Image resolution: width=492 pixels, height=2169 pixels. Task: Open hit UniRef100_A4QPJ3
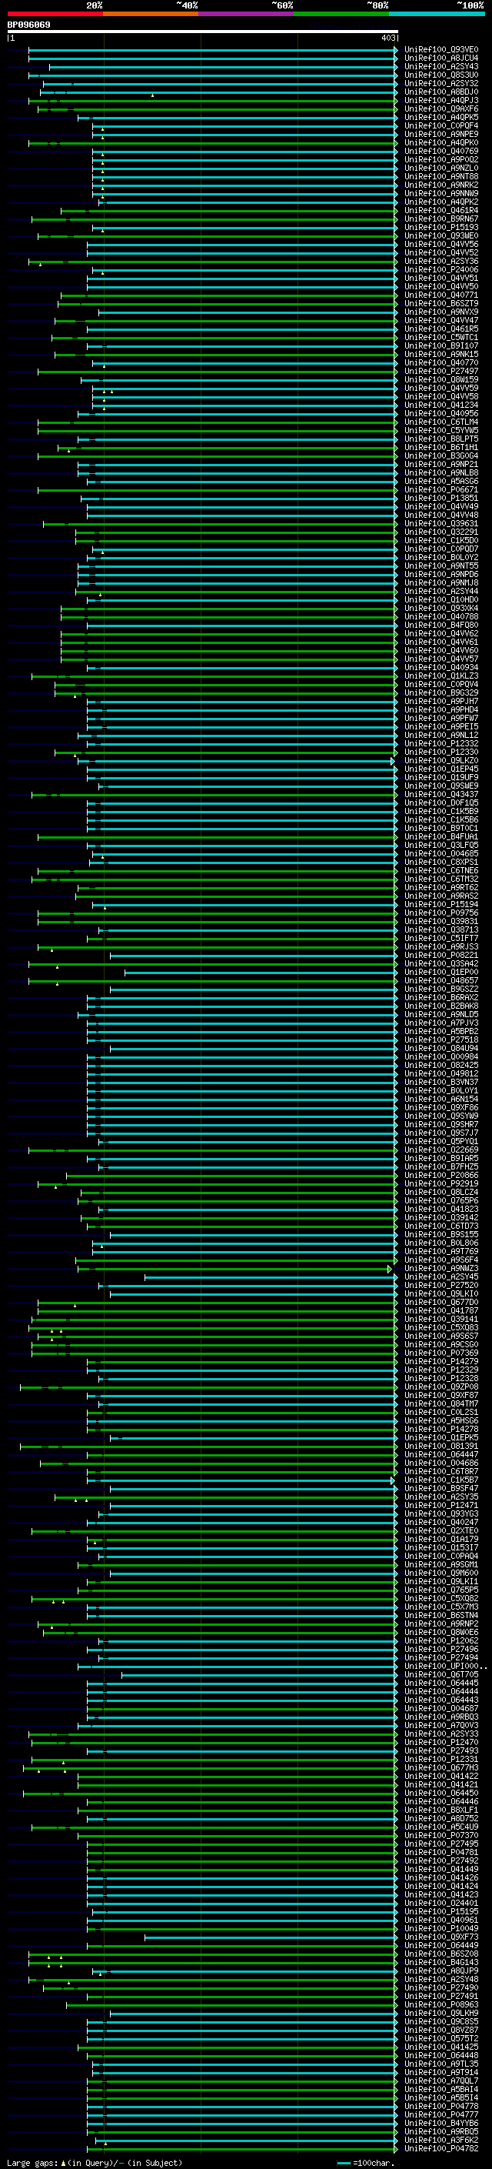[440, 100]
